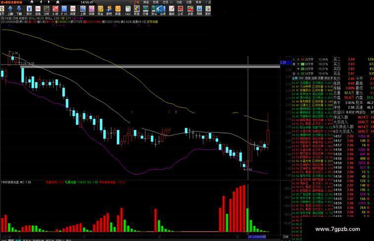Click the MC: 1.95 sub-indicator label
374x241 pixels.
[x=26, y=182]
